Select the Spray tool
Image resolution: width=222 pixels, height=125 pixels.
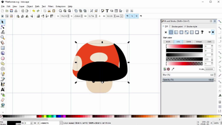[2, 95]
